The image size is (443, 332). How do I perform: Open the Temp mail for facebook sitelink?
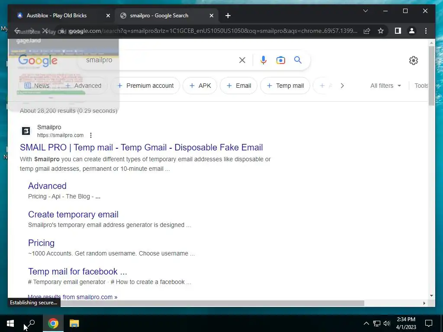(x=77, y=271)
